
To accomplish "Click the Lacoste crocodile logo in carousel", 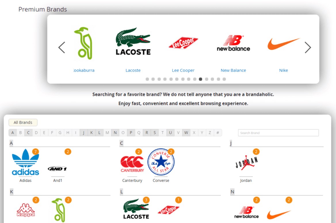I will 133,41.
